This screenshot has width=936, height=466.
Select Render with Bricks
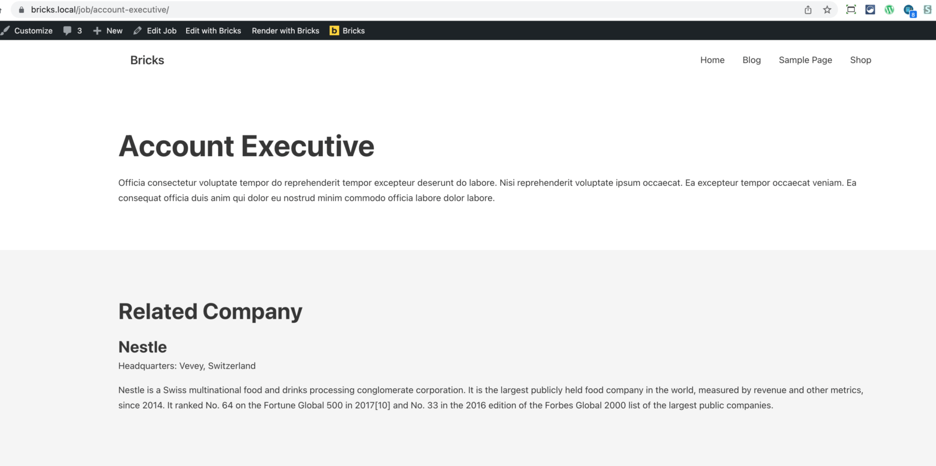coord(285,30)
